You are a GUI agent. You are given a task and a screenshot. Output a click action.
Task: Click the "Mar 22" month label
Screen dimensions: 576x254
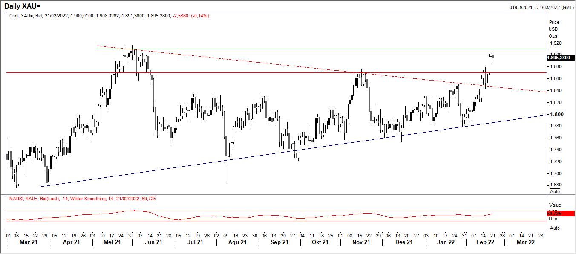(x=525, y=242)
